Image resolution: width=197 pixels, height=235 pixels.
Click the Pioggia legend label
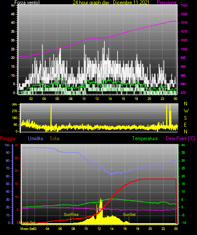pyautogui.click(x=8, y=138)
